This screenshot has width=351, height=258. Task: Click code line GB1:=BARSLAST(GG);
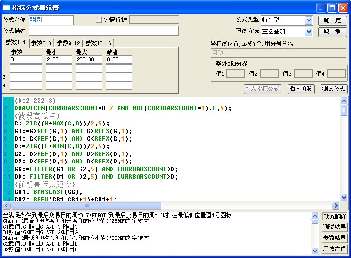pyautogui.click(x=49, y=192)
